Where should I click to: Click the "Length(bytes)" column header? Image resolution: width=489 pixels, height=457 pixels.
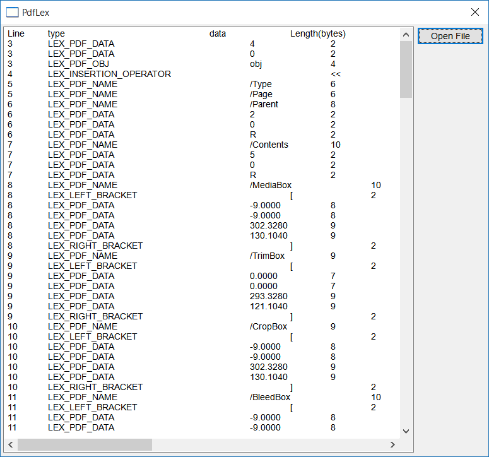318,33
